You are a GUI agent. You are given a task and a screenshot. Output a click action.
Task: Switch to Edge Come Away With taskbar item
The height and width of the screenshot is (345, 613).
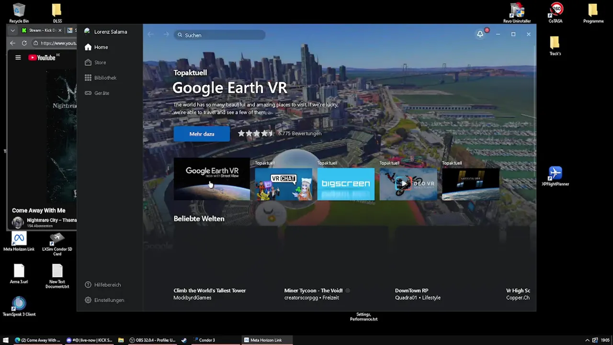(x=37, y=340)
